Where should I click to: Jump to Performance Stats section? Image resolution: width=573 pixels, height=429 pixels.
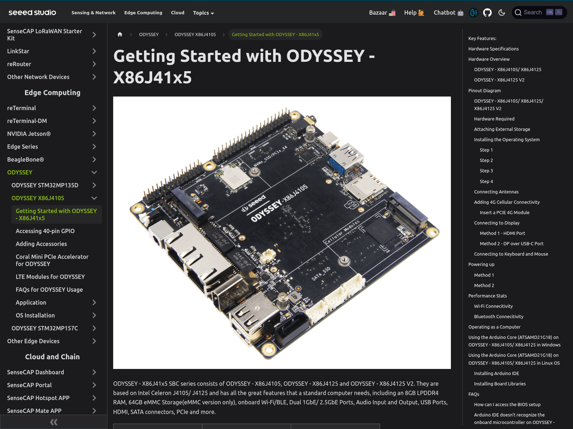click(x=487, y=296)
